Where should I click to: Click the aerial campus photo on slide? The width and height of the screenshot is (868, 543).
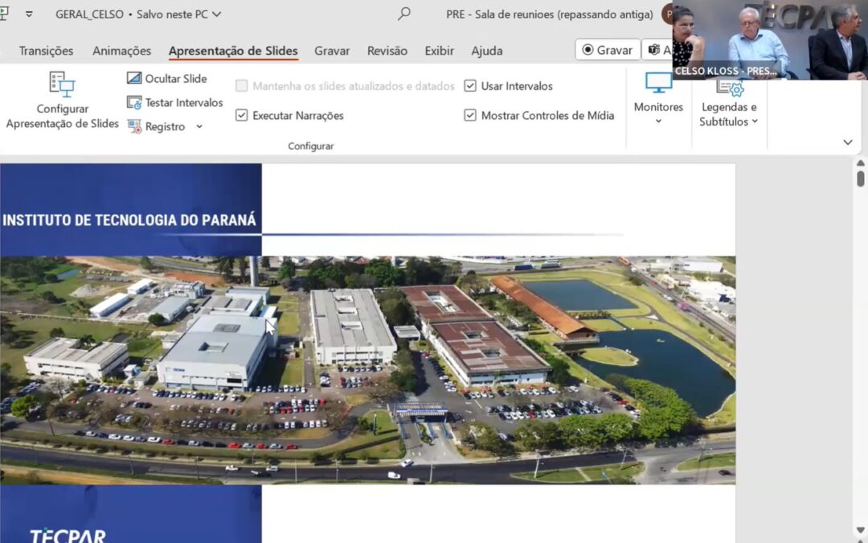(367, 370)
